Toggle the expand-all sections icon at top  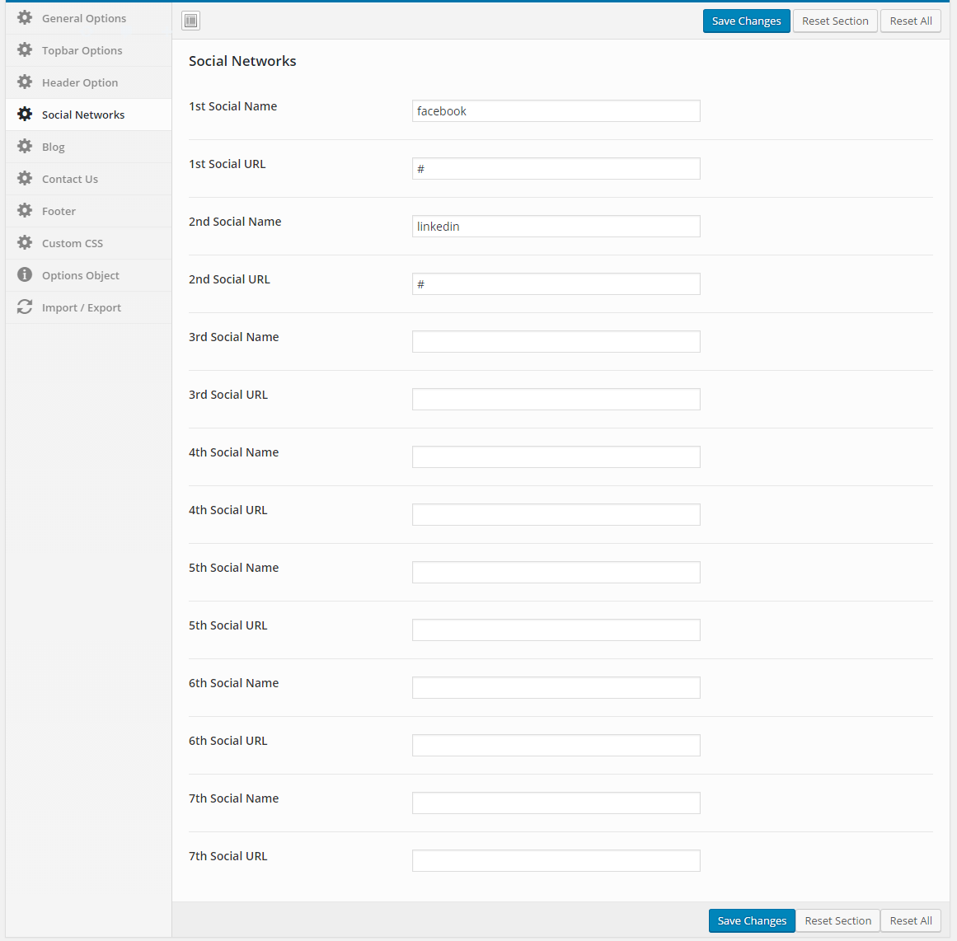click(191, 21)
